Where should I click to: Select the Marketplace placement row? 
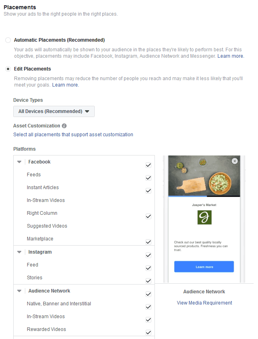point(84,239)
